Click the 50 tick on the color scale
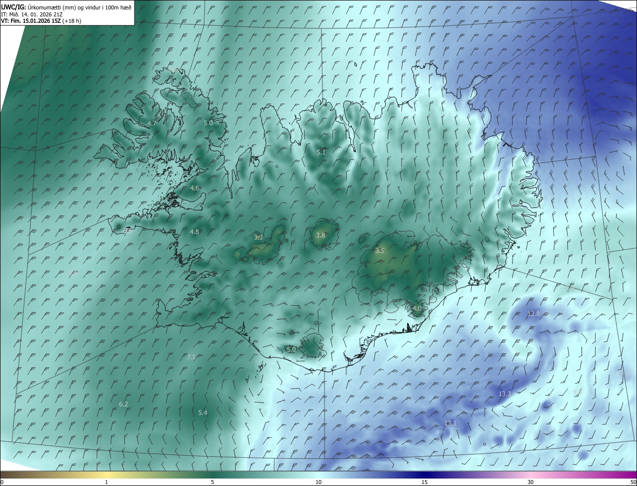637x486 pixels. pos(634,483)
